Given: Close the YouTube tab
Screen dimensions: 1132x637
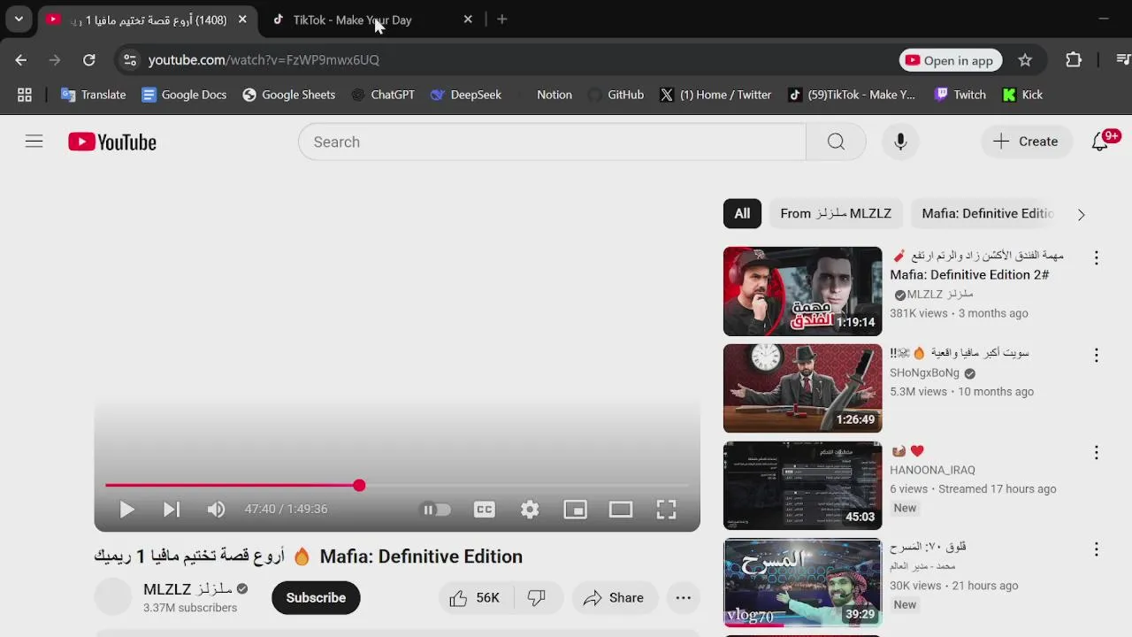Looking at the screenshot, I should click(242, 19).
